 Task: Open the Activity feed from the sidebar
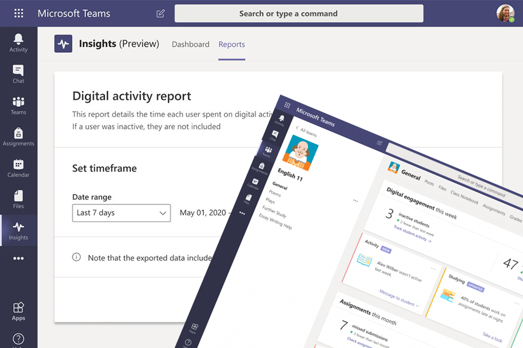pyautogui.click(x=18, y=41)
